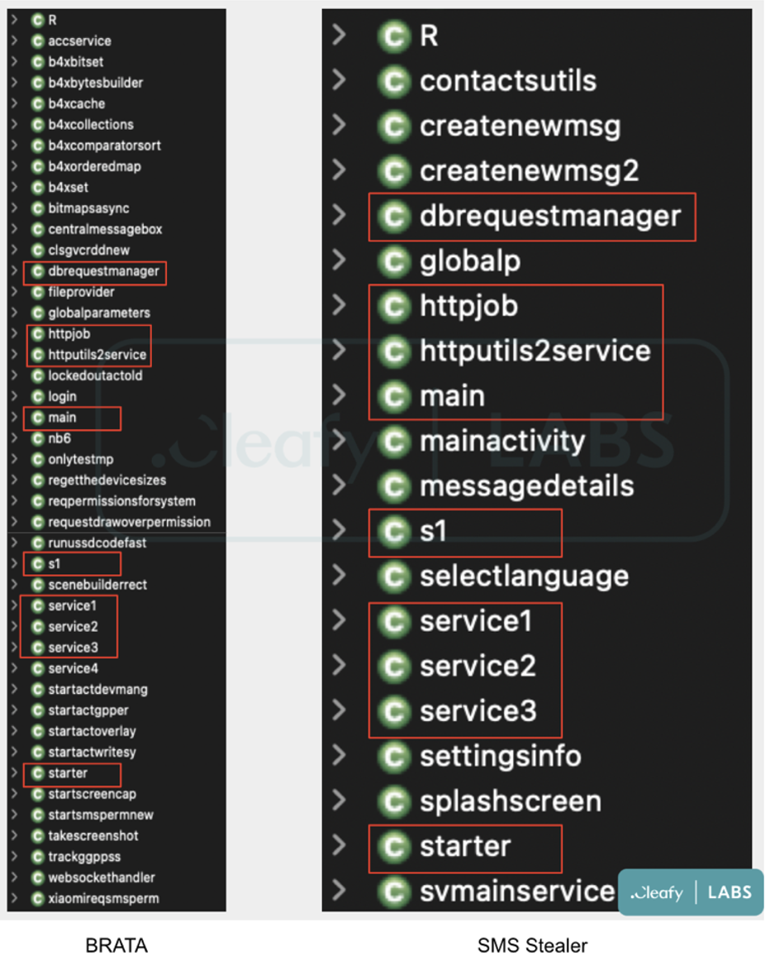Viewport: 770px width, 966px height.
Task: Click the class icon next to b4xbitset
Action: click(x=38, y=62)
